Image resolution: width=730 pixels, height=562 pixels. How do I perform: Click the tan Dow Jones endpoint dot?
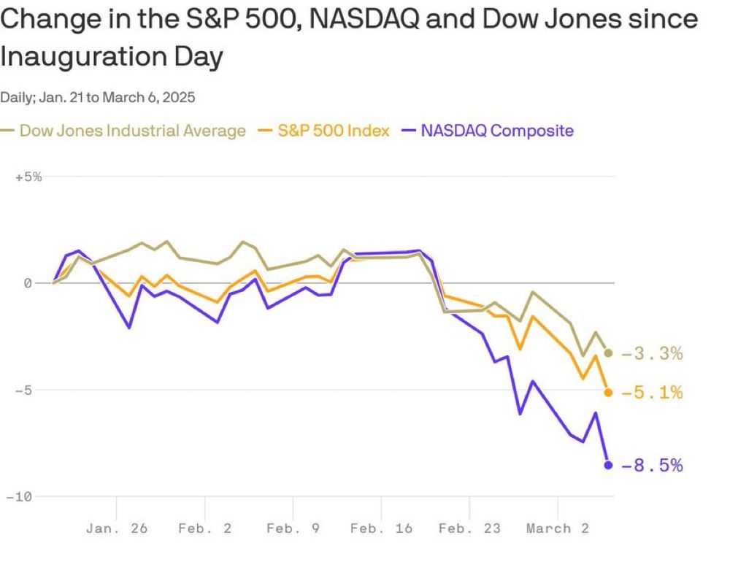[608, 353]
